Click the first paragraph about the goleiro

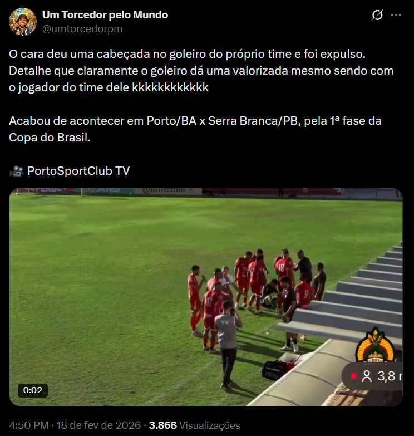pos(201,71)
